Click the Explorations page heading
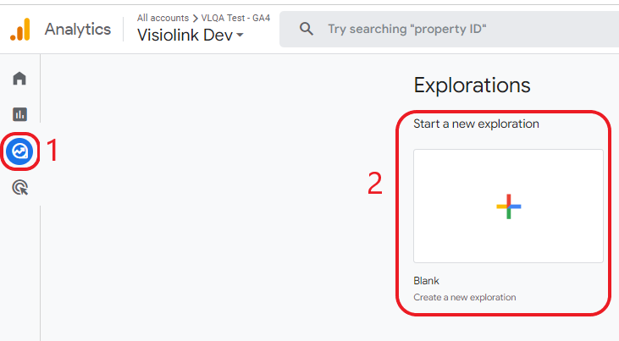 (472, 85)
